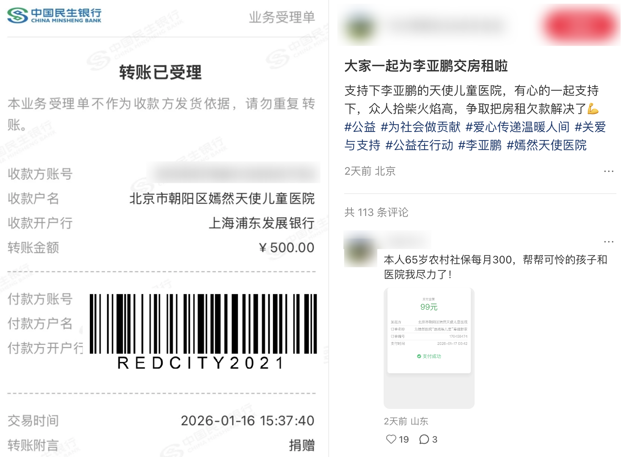The image size is (624, 457).
Task: Open hashtag #李亚鹏
Action: click(480, 145)
